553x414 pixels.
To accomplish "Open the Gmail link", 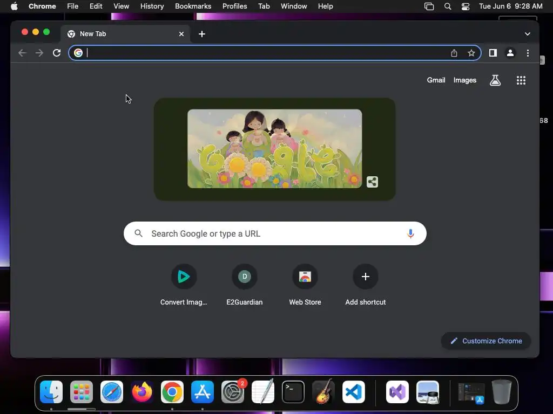I will click(x=436, y=80).
